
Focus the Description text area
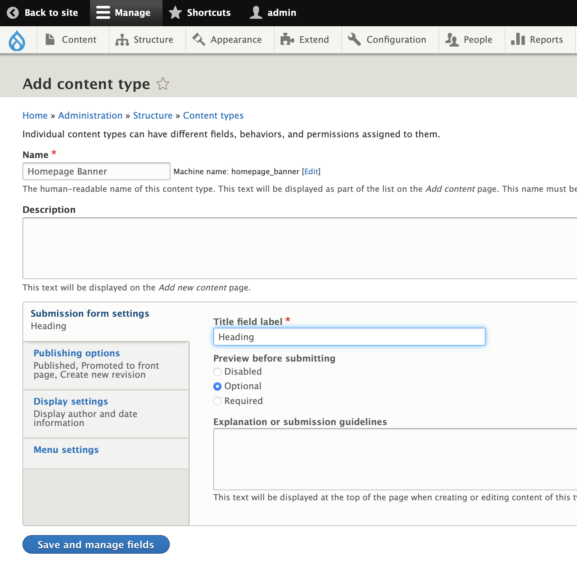coord(300,248)
